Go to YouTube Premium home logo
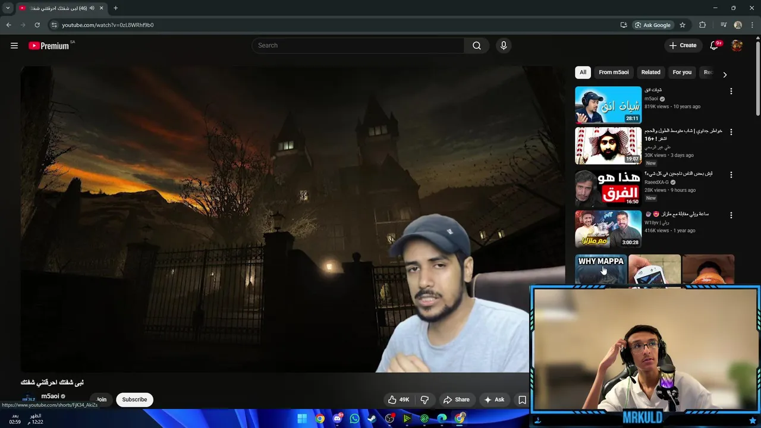 (49, 46)
